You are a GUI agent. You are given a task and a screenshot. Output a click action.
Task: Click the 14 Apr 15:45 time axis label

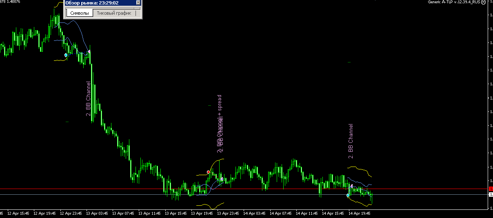point(333,213)
